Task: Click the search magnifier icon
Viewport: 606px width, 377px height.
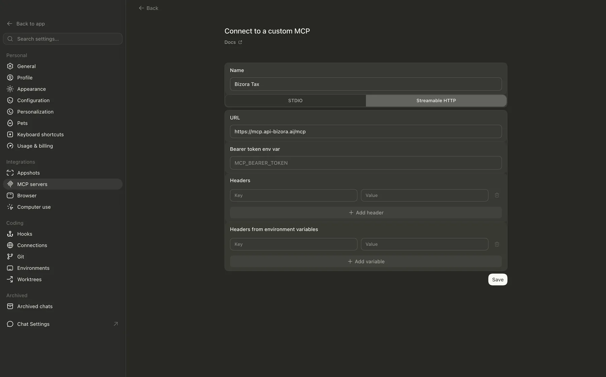Action: 10,39
